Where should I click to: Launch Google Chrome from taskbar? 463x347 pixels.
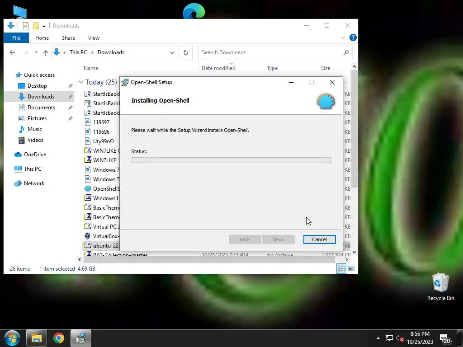[59, 338]
